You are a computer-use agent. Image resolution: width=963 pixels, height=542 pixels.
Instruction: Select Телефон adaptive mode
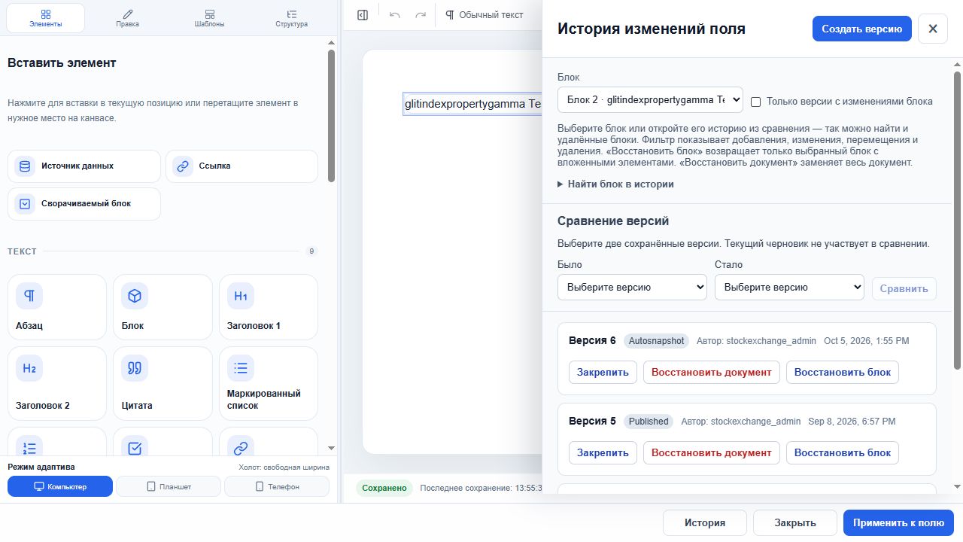(277, 486)
